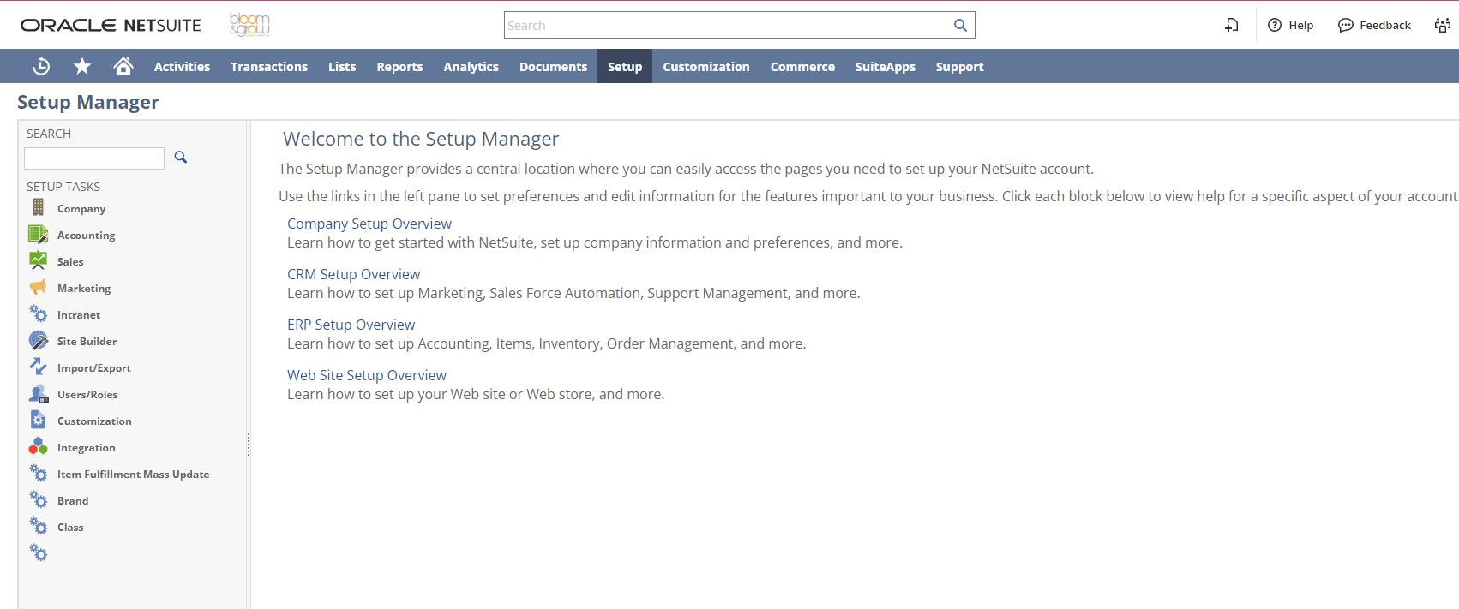This screenshot has width=1459, height=609.
Task: Click the Accounting ledger icon
Action: tap(39, 234)
